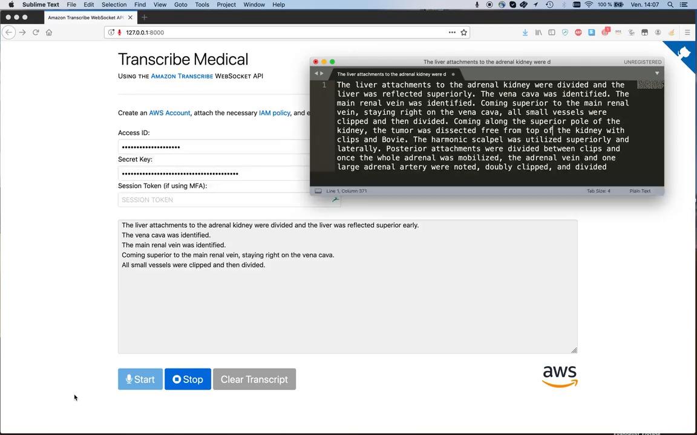Click the browser's forward arrow

click(22, 33)
